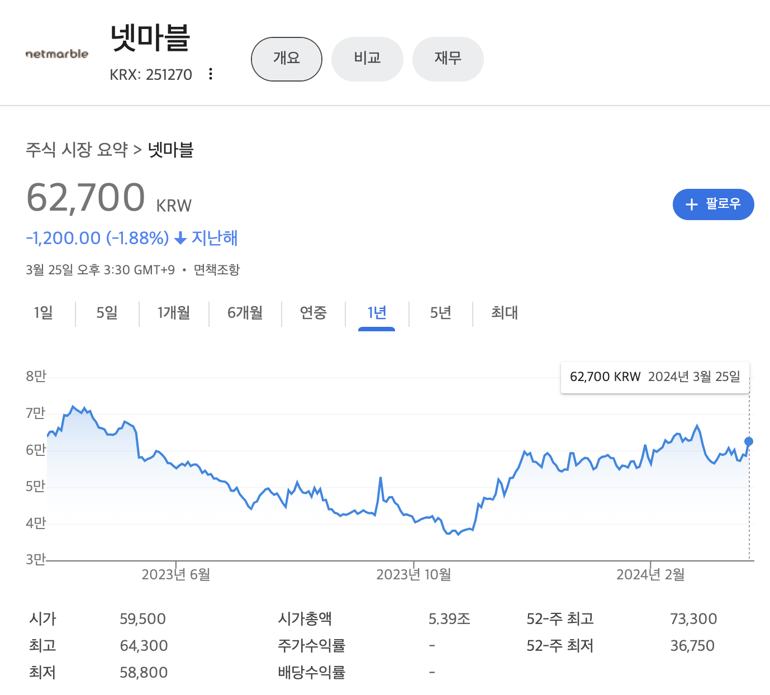The image size is (770, 695).
Task: Click the 62,700 KRW chart tooltip
Action: click(655, 377)
